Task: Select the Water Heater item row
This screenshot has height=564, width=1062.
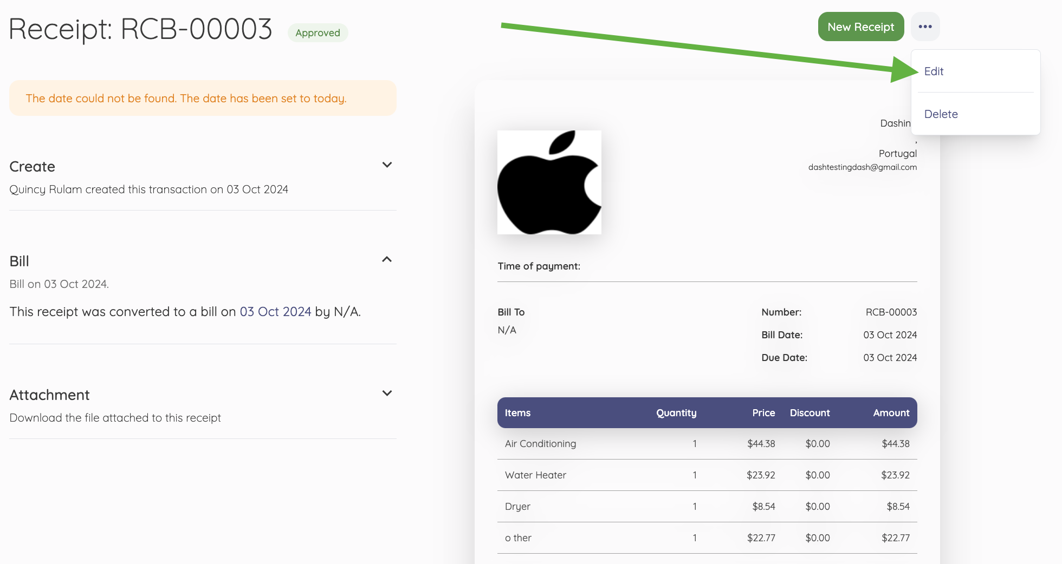Action: point(535,475)
